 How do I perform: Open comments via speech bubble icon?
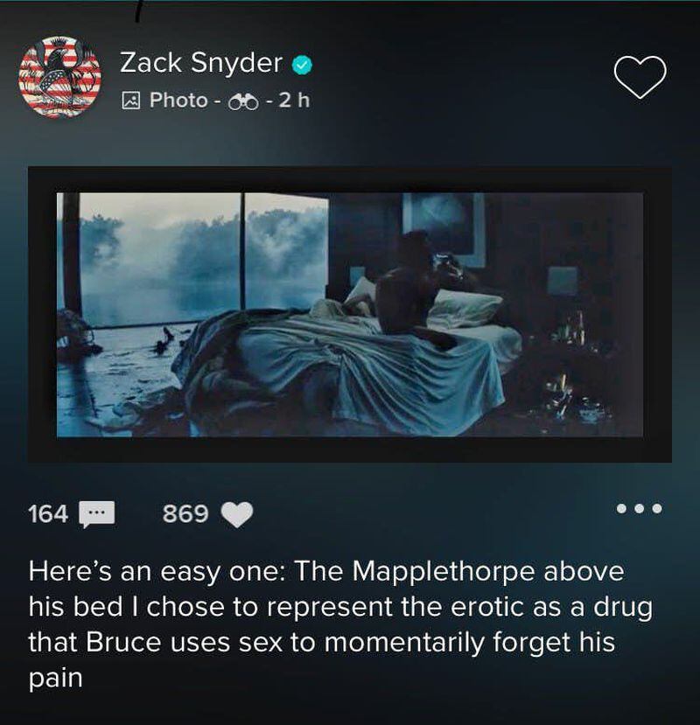(97, 514)
